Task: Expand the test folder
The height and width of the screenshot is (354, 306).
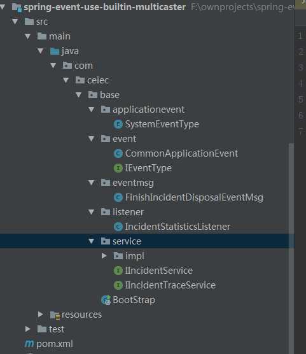Action: (x=28, y=329)
